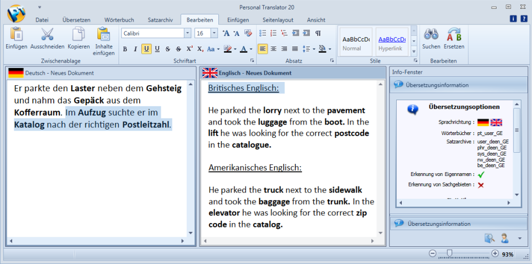Apply the font color A icon
Viewport: 532px width, 264px height.
tap(243, 49)
